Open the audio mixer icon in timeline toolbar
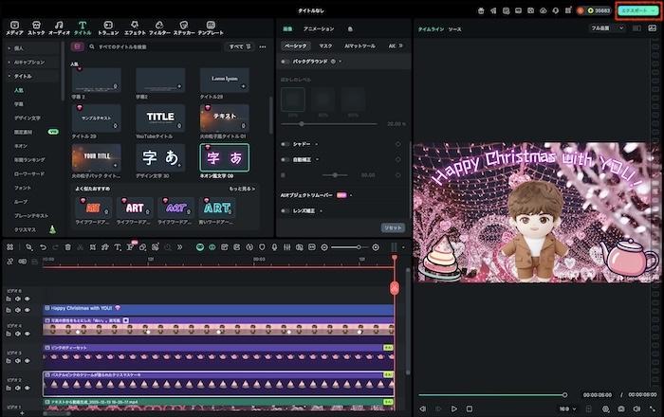 [x=287, y=247]
